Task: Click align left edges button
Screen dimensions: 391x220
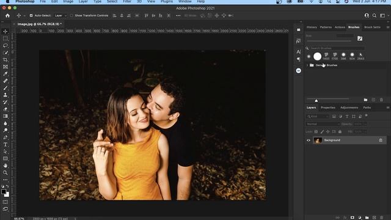Action: pyautogui.click(x=114, y=15)
